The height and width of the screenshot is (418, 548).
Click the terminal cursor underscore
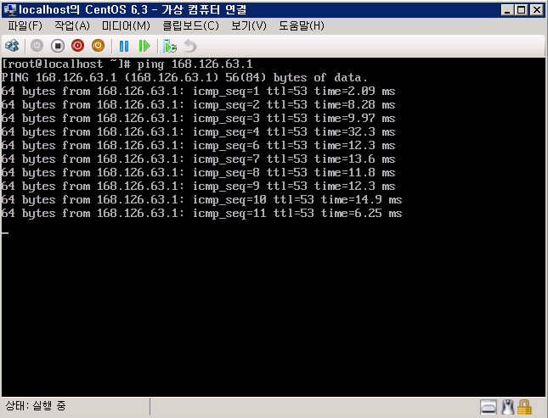[5, 232]
